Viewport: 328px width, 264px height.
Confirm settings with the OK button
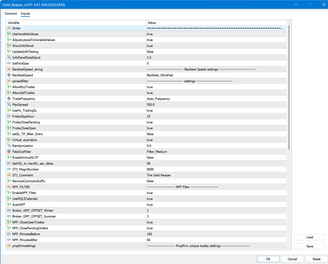tap(268, 259)
